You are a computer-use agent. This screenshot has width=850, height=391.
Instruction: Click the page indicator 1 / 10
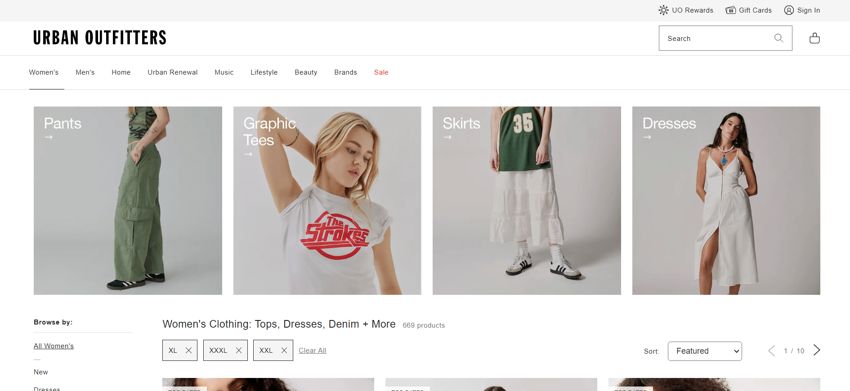(794, 351)
